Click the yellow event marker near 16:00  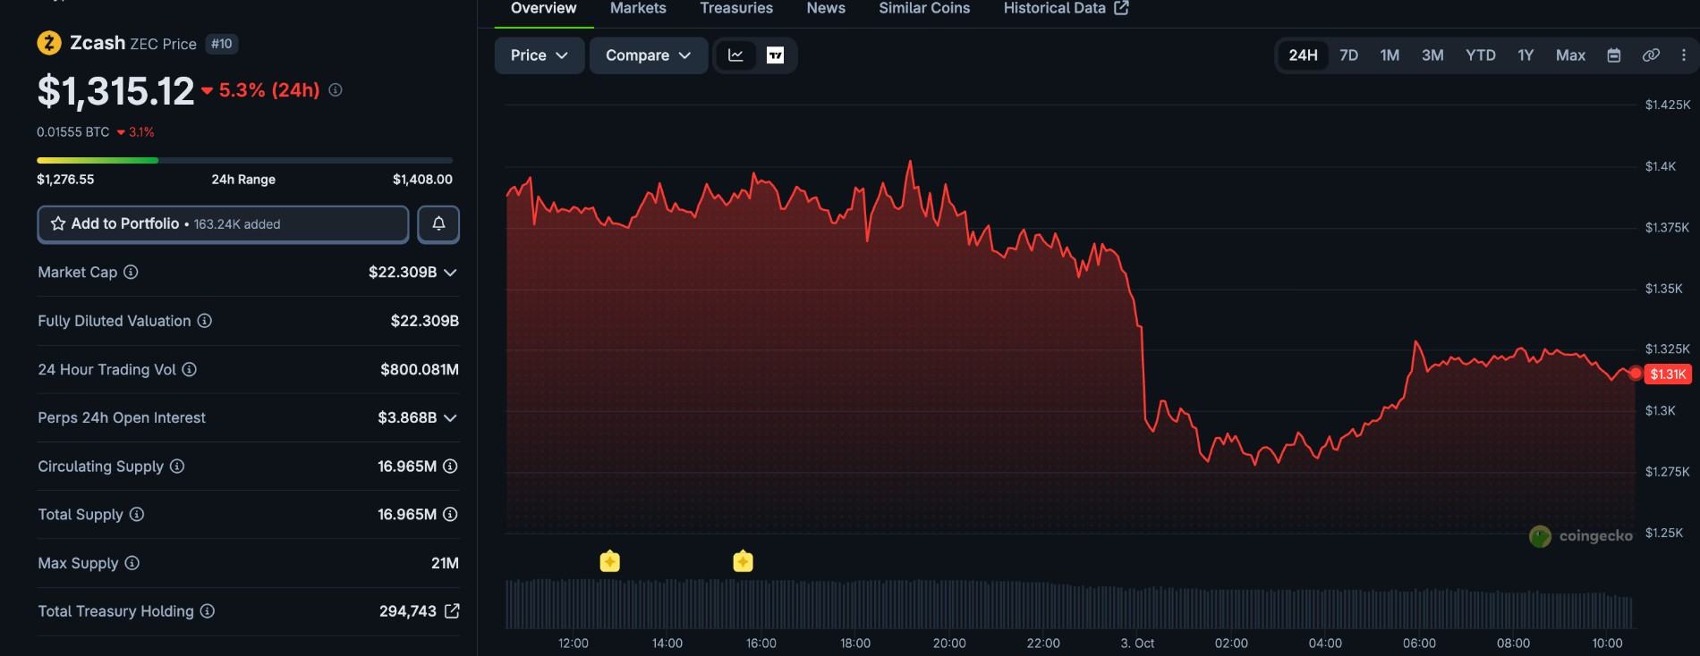(x=743, y=561)
